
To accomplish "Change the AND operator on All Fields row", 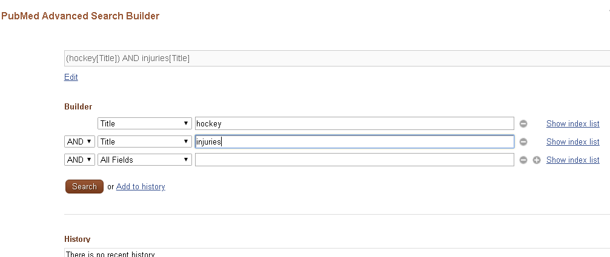I will tap(79, 160).
